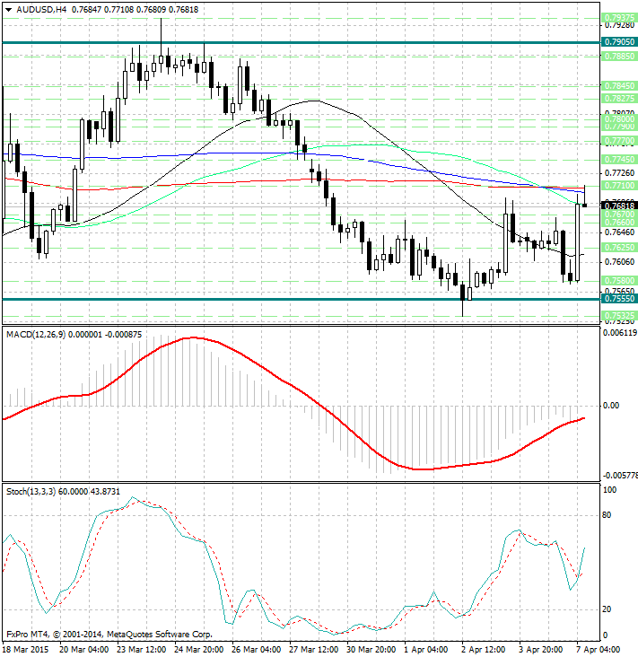Select the 0.76250 price level label
The image size is (638, 657).
[x=619, y=247]
